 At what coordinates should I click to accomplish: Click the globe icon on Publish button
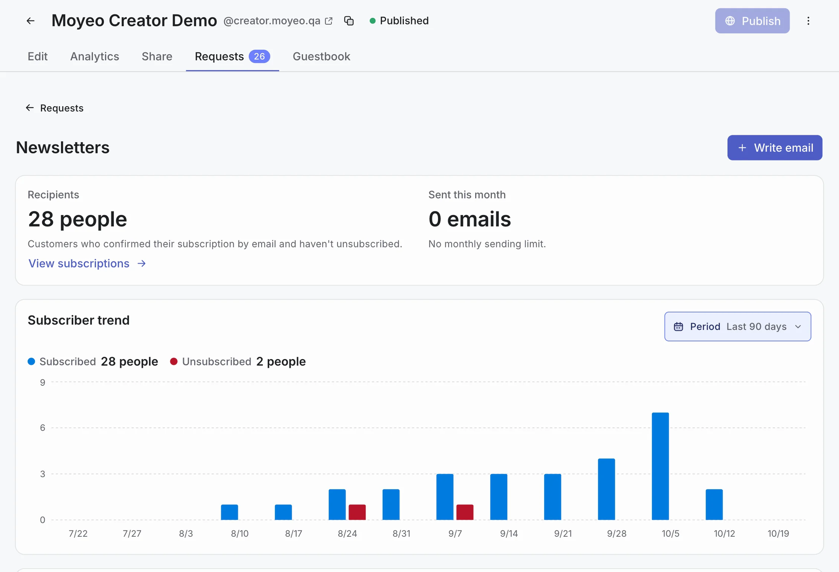730,21
